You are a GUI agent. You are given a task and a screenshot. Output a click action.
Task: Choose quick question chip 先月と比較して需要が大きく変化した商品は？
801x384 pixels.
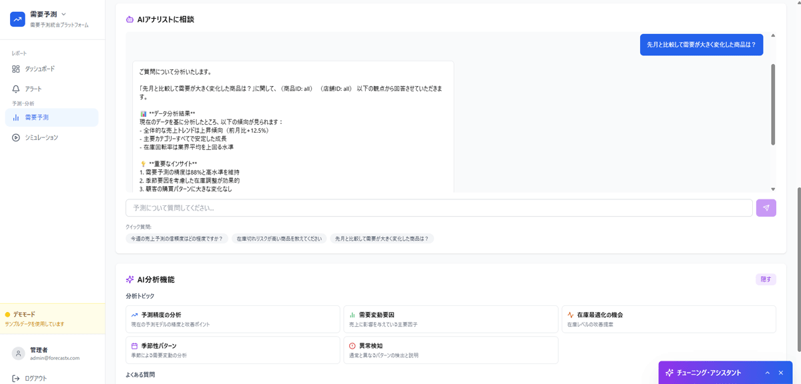click(x=382, y=238)
